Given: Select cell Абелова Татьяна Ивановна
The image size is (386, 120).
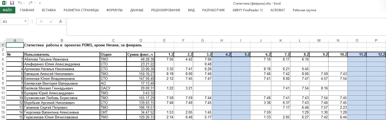Looking at the screenshot, I should point(62,59).
